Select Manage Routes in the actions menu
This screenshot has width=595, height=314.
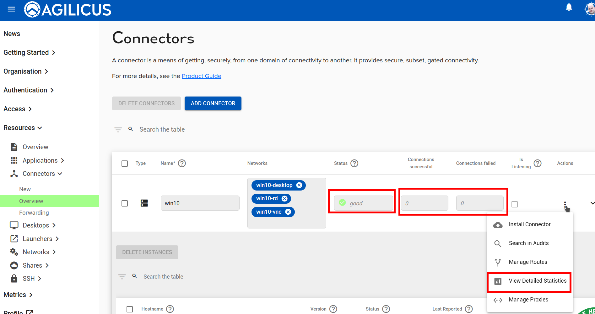coord(528,262)
